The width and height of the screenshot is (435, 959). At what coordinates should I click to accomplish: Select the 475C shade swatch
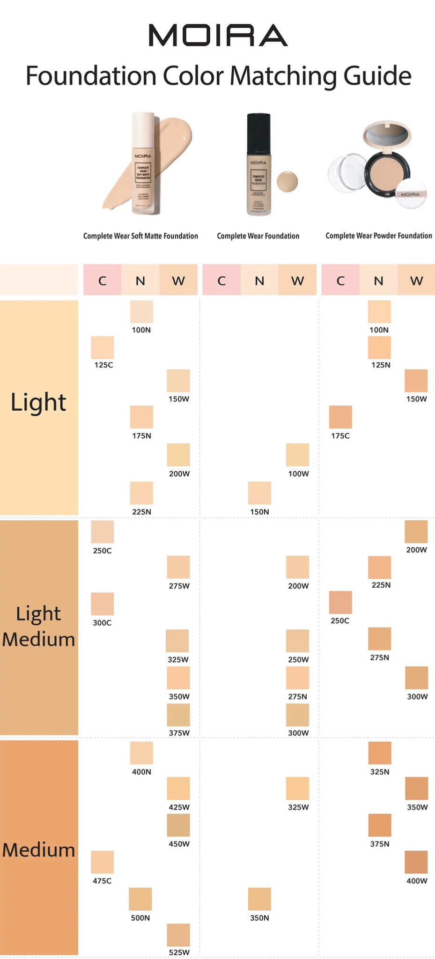coord(103,862)
